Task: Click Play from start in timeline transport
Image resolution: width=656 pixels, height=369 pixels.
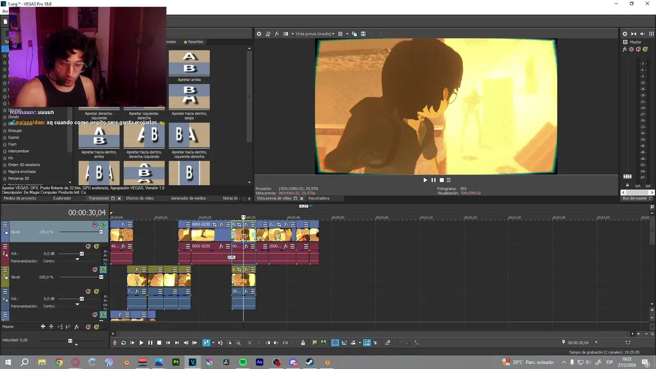Action: pos(132,343)
